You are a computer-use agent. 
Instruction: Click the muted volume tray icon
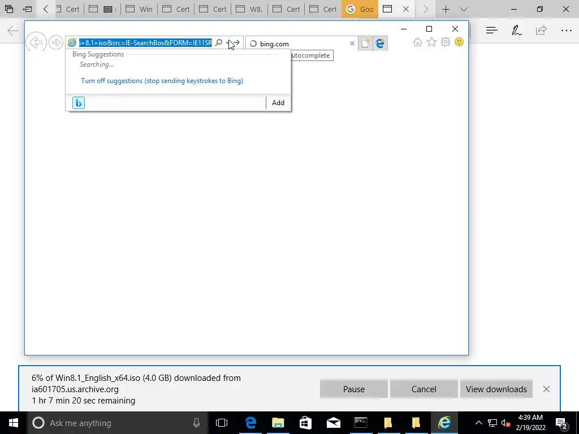click(x=505, y=423)
